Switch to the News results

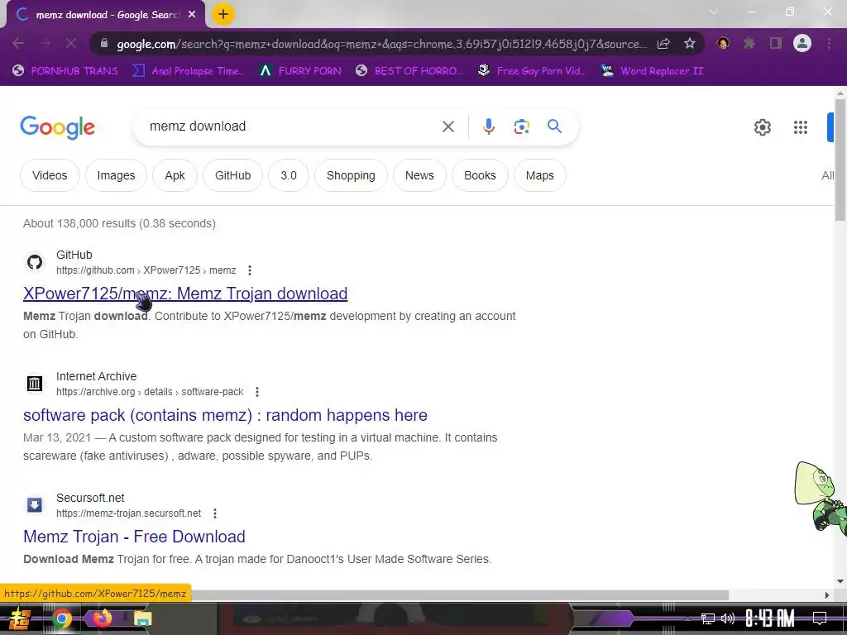tap(419, 175)
